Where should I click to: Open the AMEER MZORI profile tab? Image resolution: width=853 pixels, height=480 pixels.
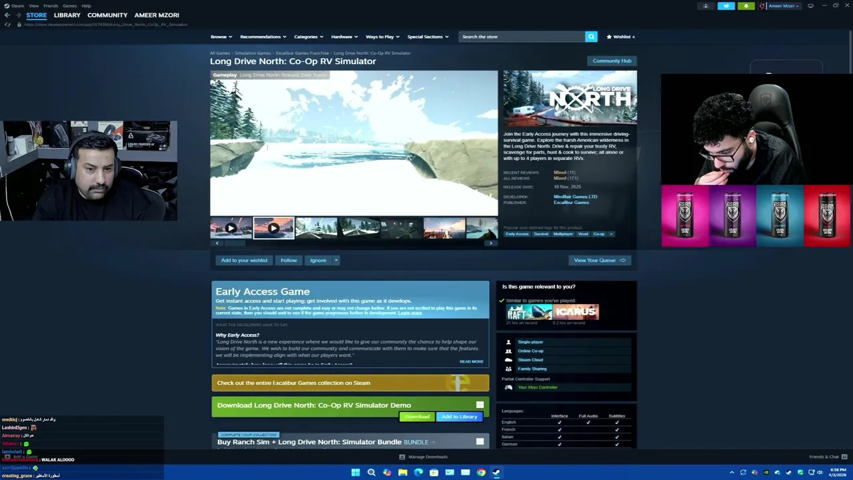tap(157, 15)
